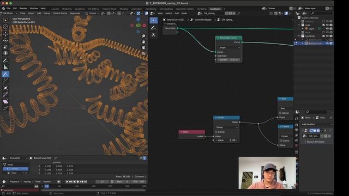Open the File menu

coord(9,9)
